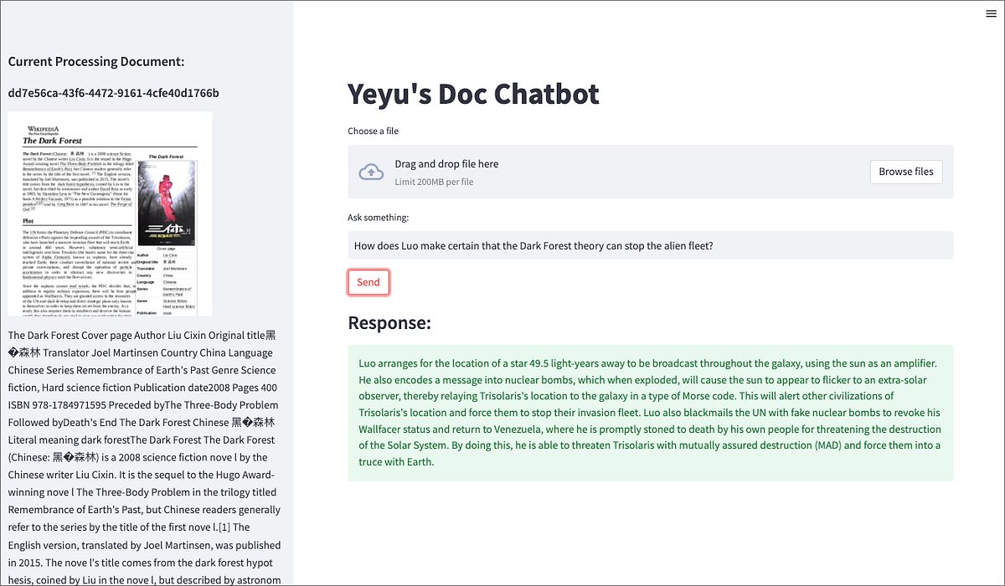Click the green response text box
The height and width of the screenshot is (586, 1005).
651,413
